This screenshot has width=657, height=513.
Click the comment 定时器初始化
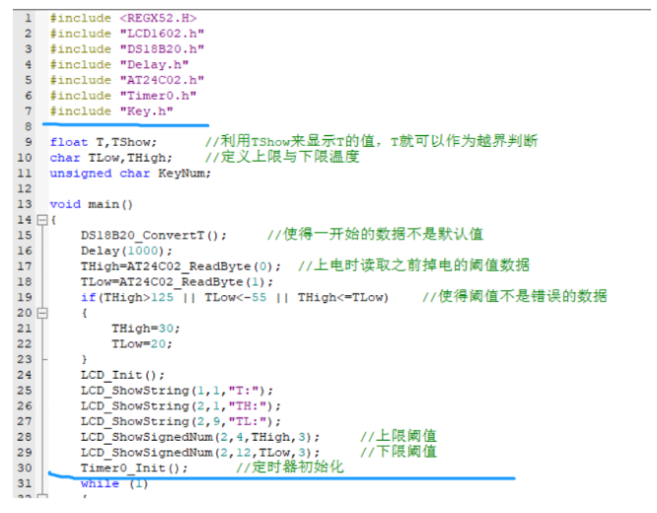click(x=290, y=467)
